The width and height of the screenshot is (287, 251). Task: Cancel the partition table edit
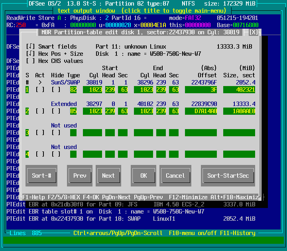point(175,175)
